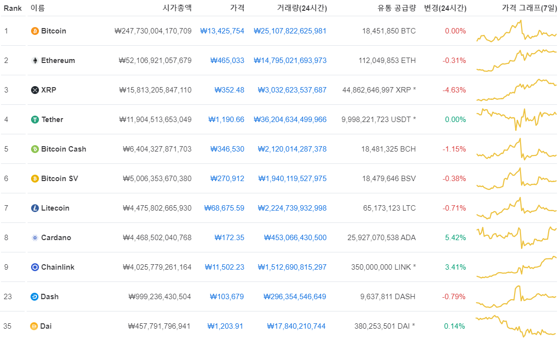Click Bitcoin price ₩13,425,754

pyautogui.click(x=222, y=31)
